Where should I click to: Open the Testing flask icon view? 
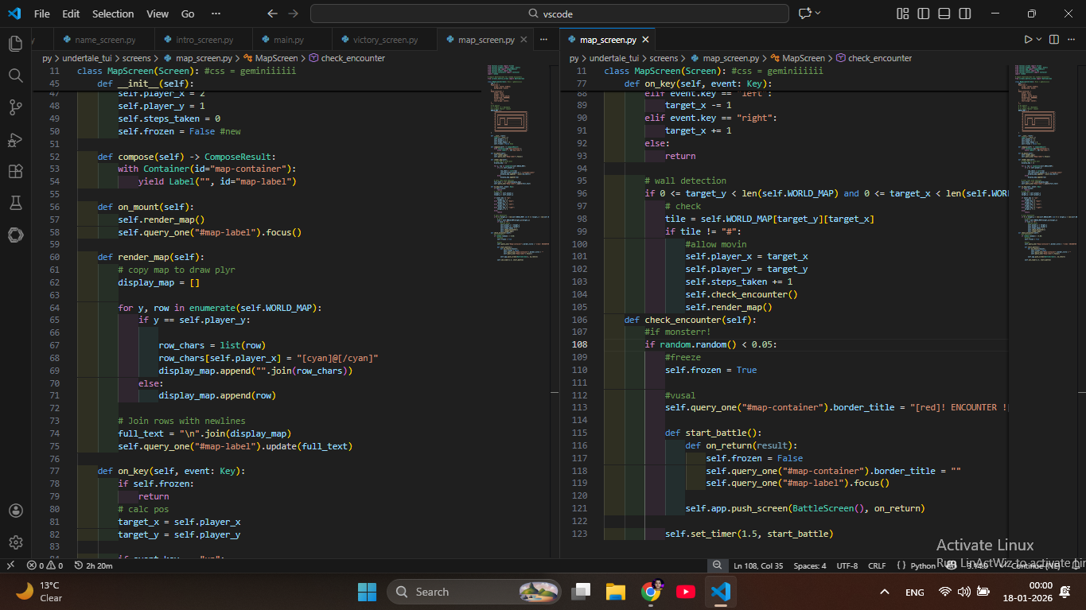(15, 203)
